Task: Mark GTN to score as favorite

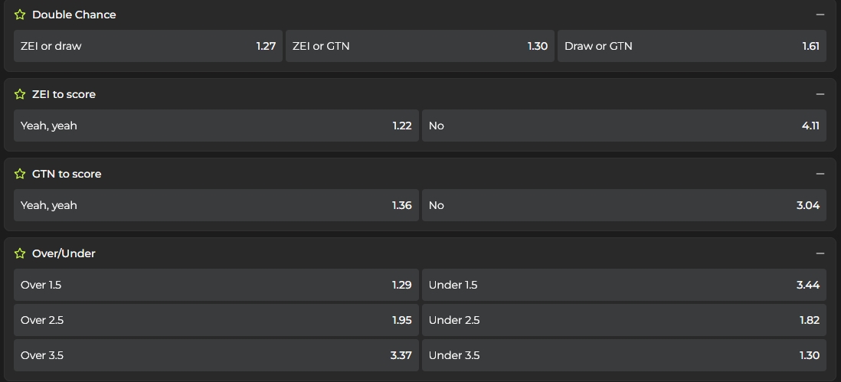Action: click(20, 174)
